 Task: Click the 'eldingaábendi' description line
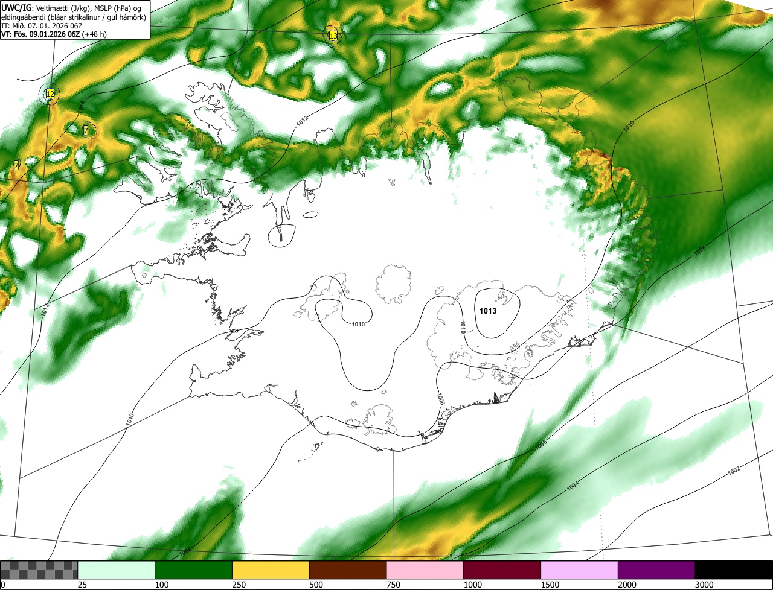click(x=74, y=17)
